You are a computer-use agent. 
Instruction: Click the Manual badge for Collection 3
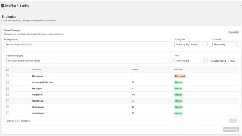click(x=178, y=107)
